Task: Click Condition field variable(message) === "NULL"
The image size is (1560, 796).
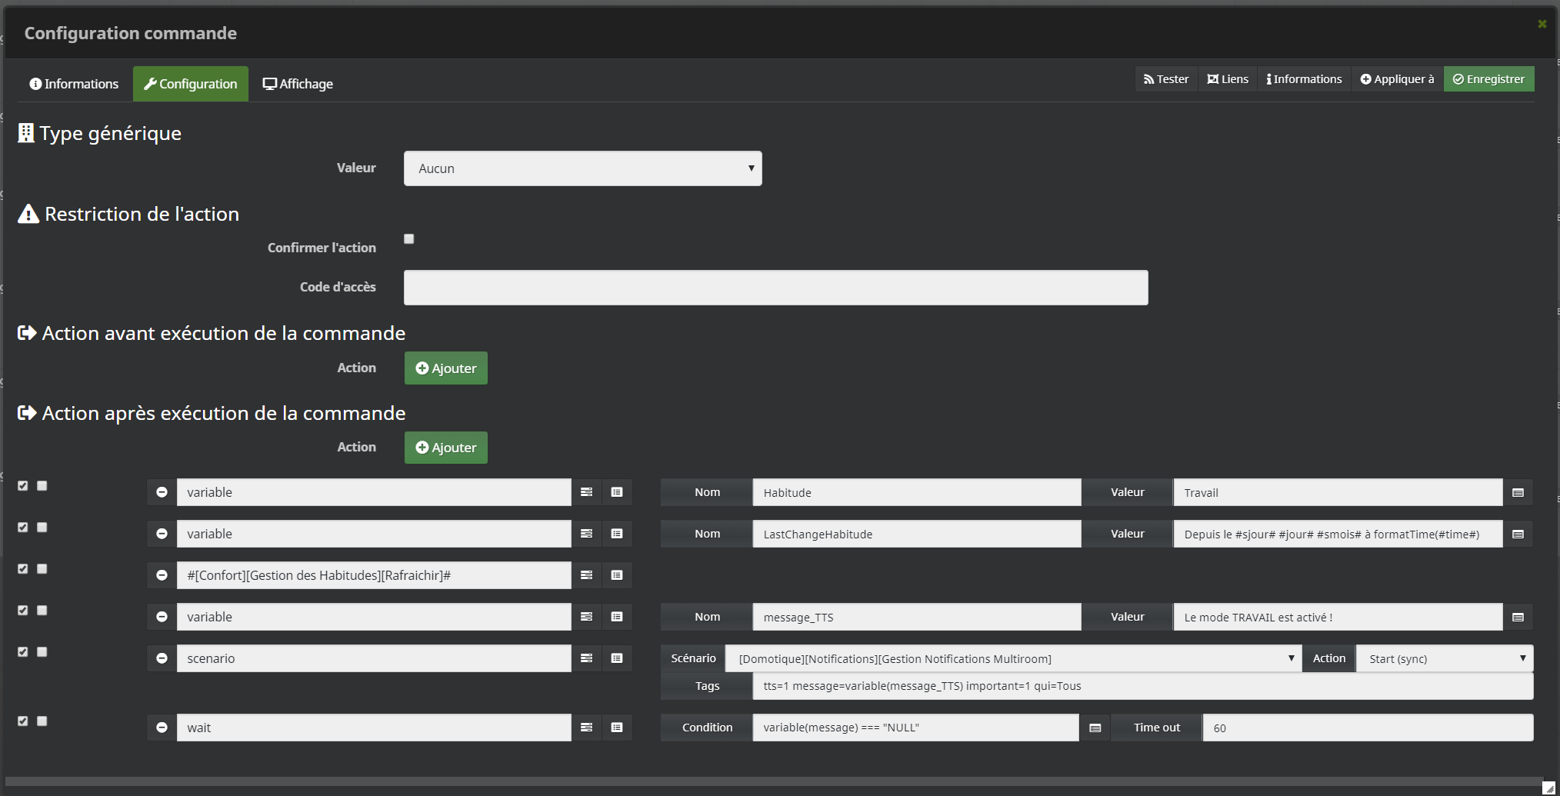Action: 915,728
